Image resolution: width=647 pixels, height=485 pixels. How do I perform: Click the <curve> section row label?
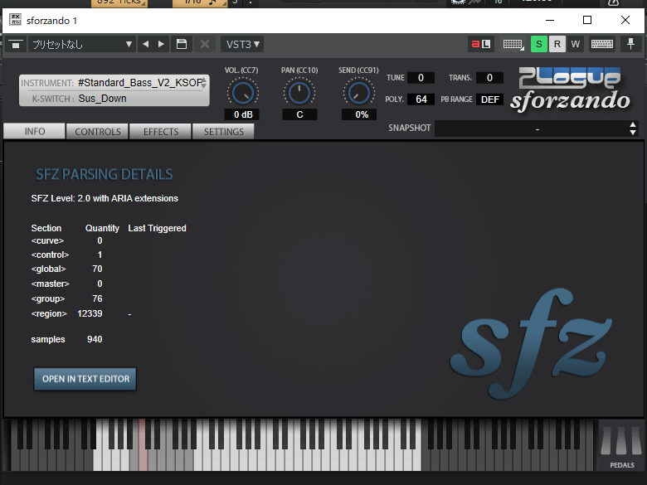(47, 240)
